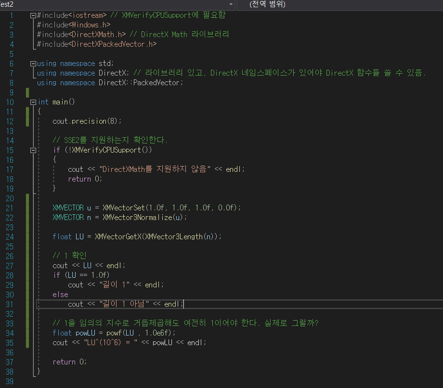Click comment '// SSE2를 지원하는지 확인한다.'
Screen dimensions: 443x388
110,140
